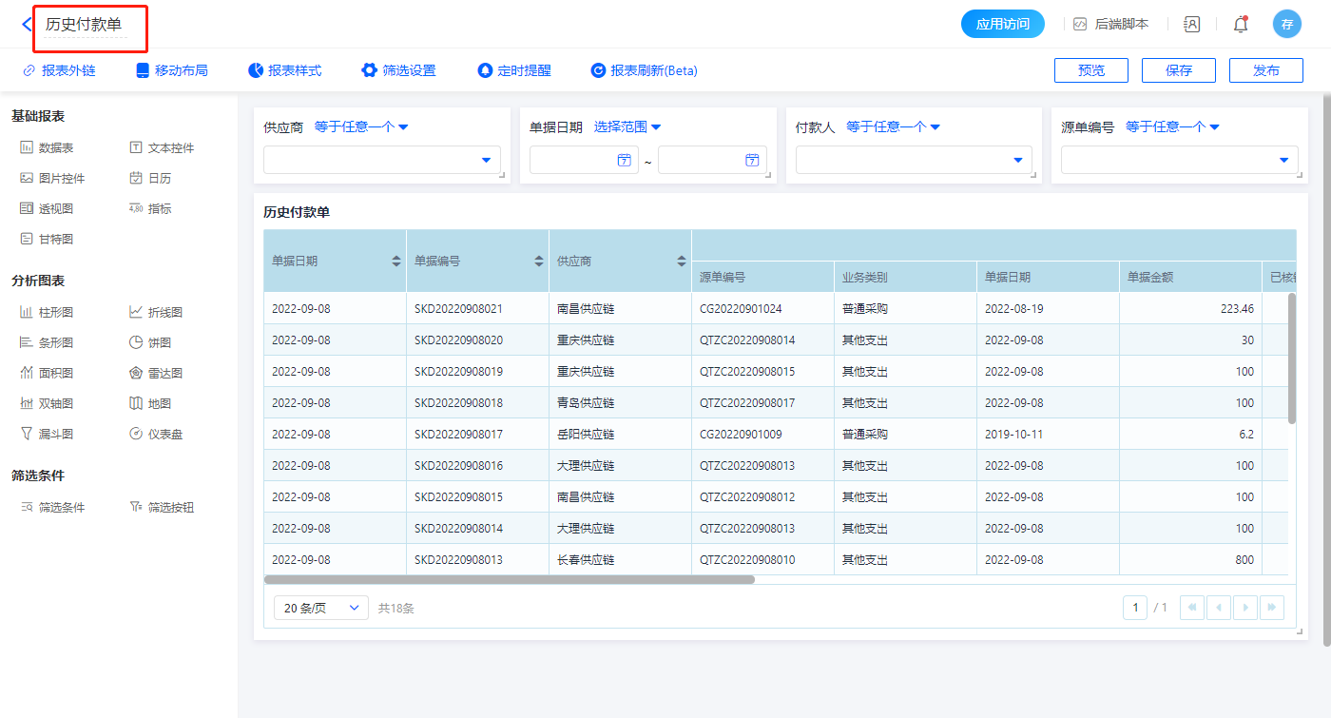Open the 20条/页 page size dropdown
The height and width of the screenshot is (718, 1331).
click(320, 608)
